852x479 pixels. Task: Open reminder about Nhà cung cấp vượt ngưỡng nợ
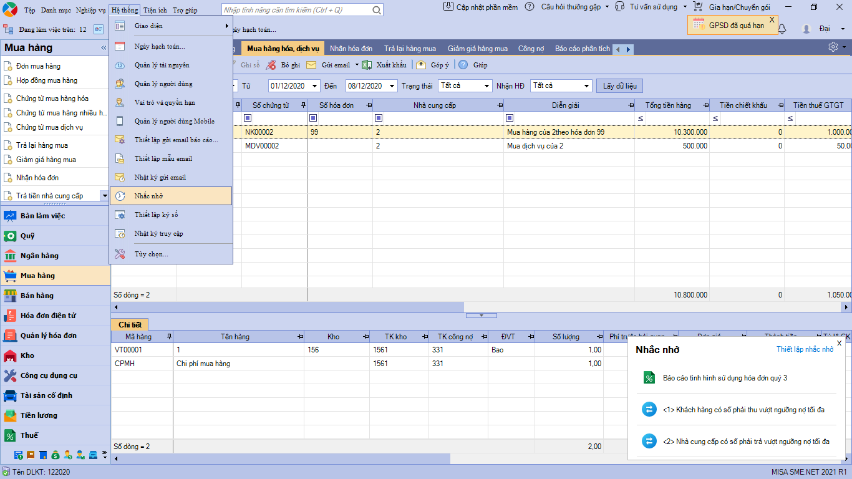[x=746, y=442]
